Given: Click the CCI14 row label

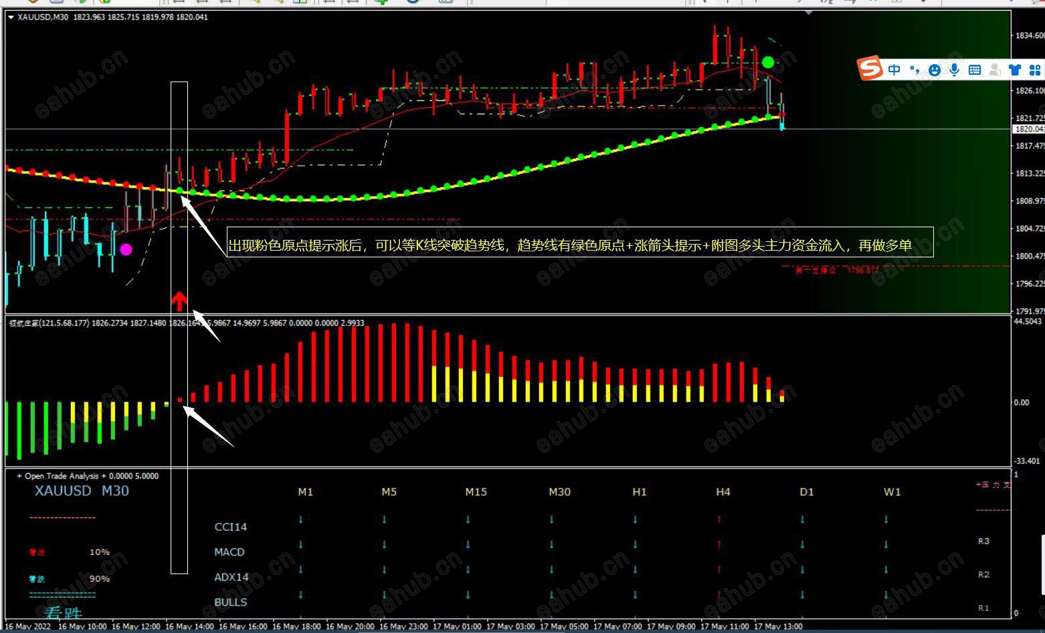Looking at the screenshot, I should (x=231, y=527).
